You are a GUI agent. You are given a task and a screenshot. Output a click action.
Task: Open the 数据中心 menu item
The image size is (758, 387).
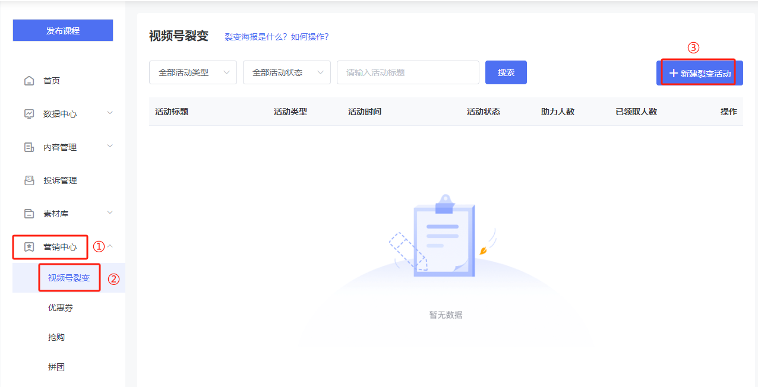tap(60, 114)
